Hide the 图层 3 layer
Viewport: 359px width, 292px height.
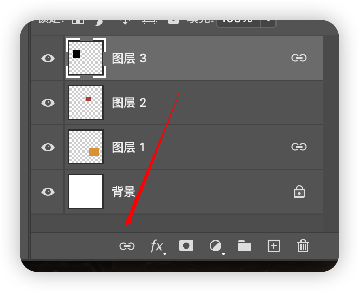tap(48, 58)
